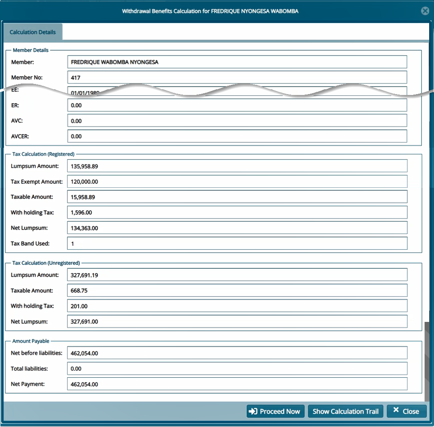Click the ER field value 0.00
Screen dimensions: 434x427
237,105
